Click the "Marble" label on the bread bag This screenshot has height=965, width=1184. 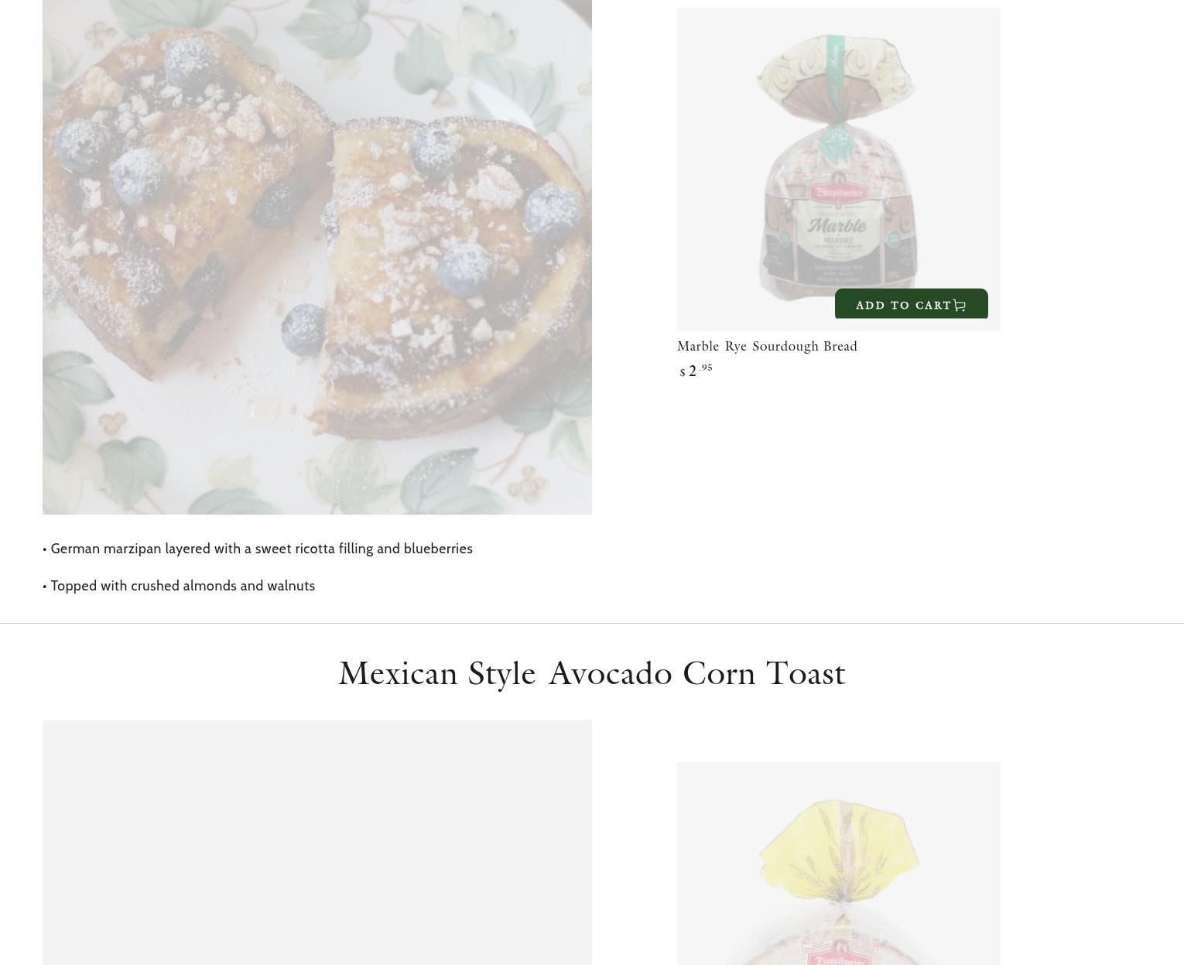(837, 225)
